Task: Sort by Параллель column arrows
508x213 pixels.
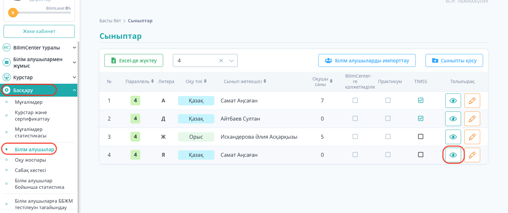Action: point(152,81)
